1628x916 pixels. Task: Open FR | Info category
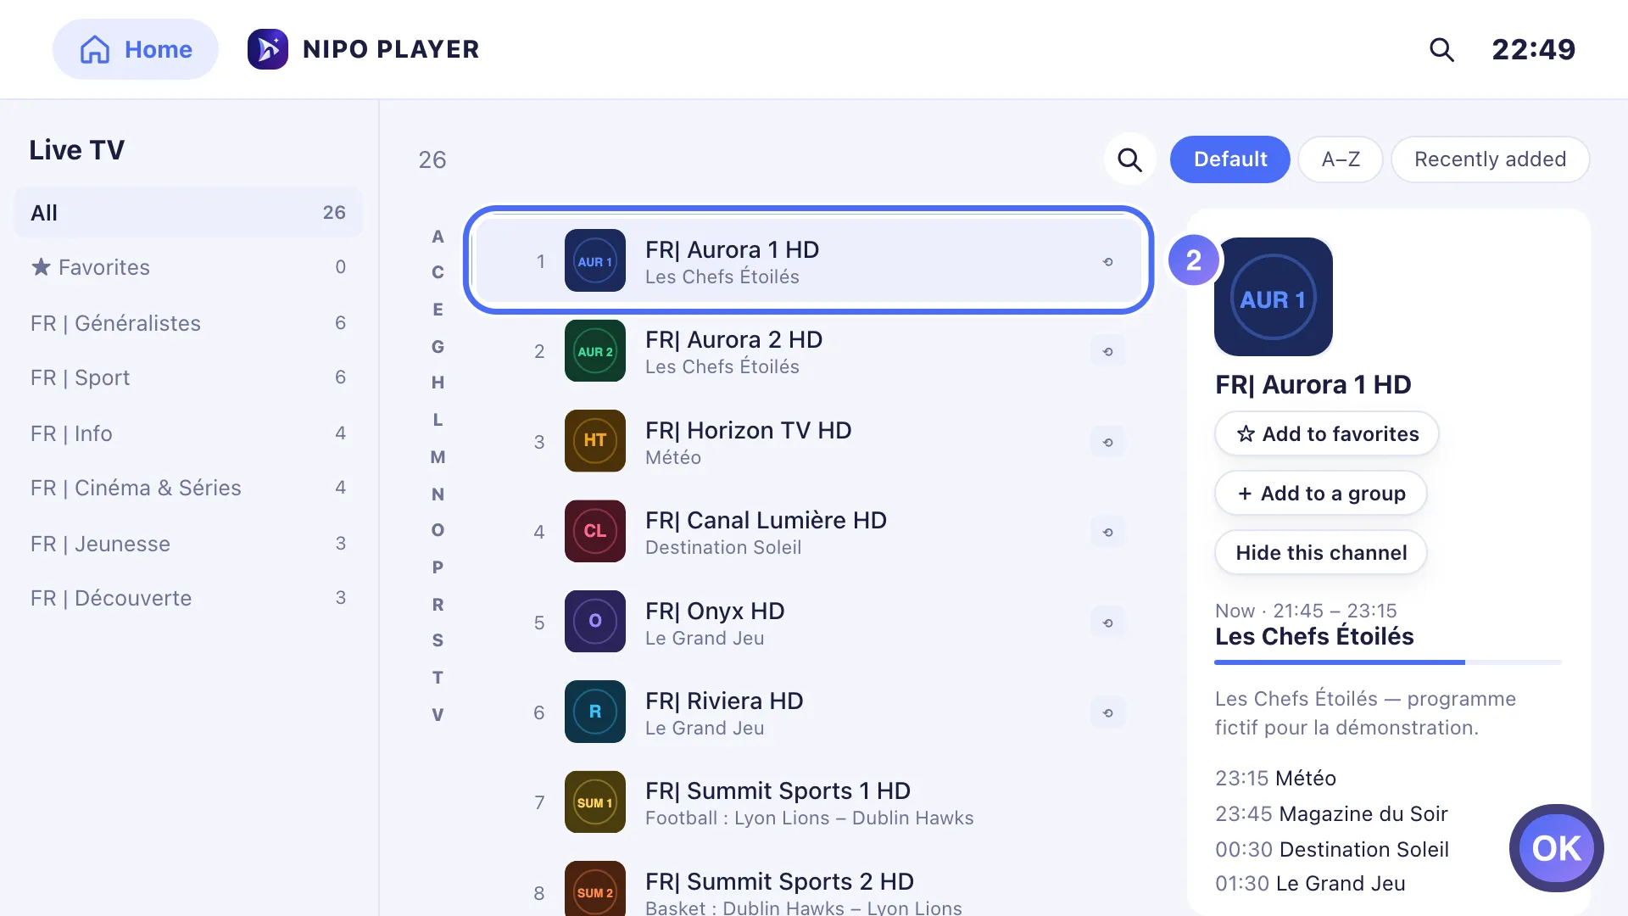[188, 433]
